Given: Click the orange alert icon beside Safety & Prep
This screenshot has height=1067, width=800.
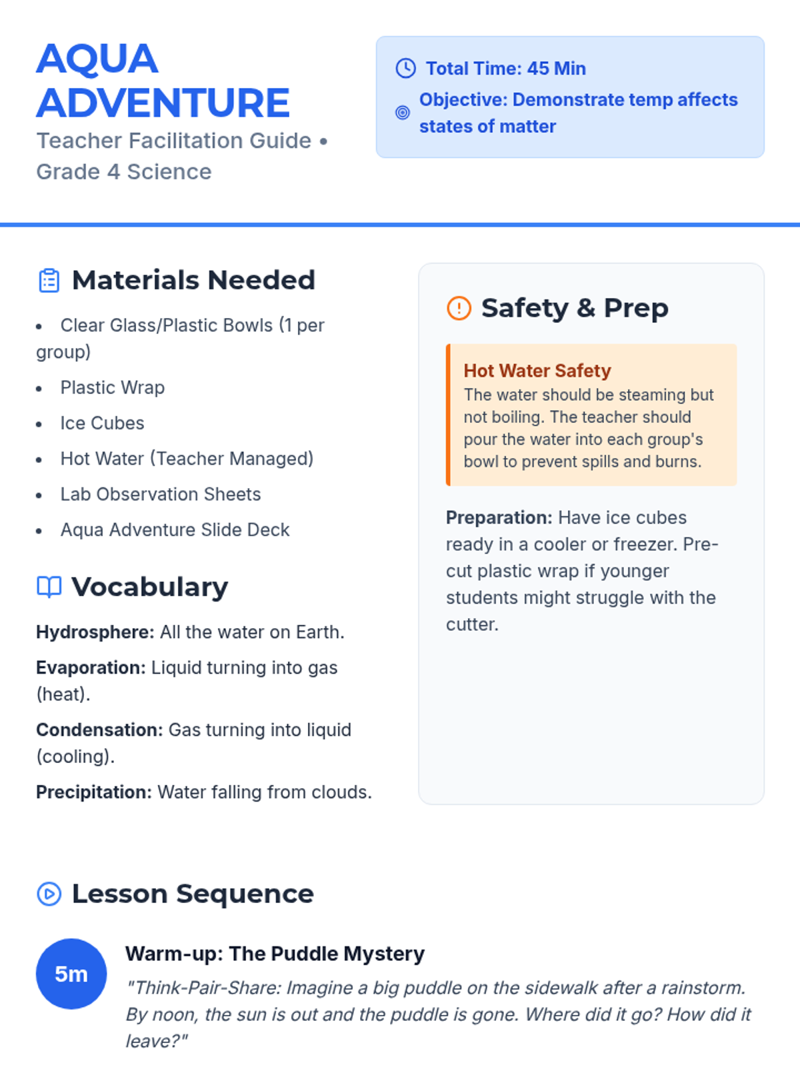Looking at the screenshot, I should pos(459,308).
